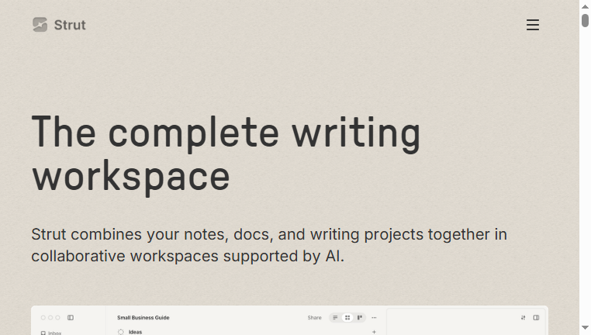
Task: Click the scrollbar down arrow
Action: tap(585, 327)
